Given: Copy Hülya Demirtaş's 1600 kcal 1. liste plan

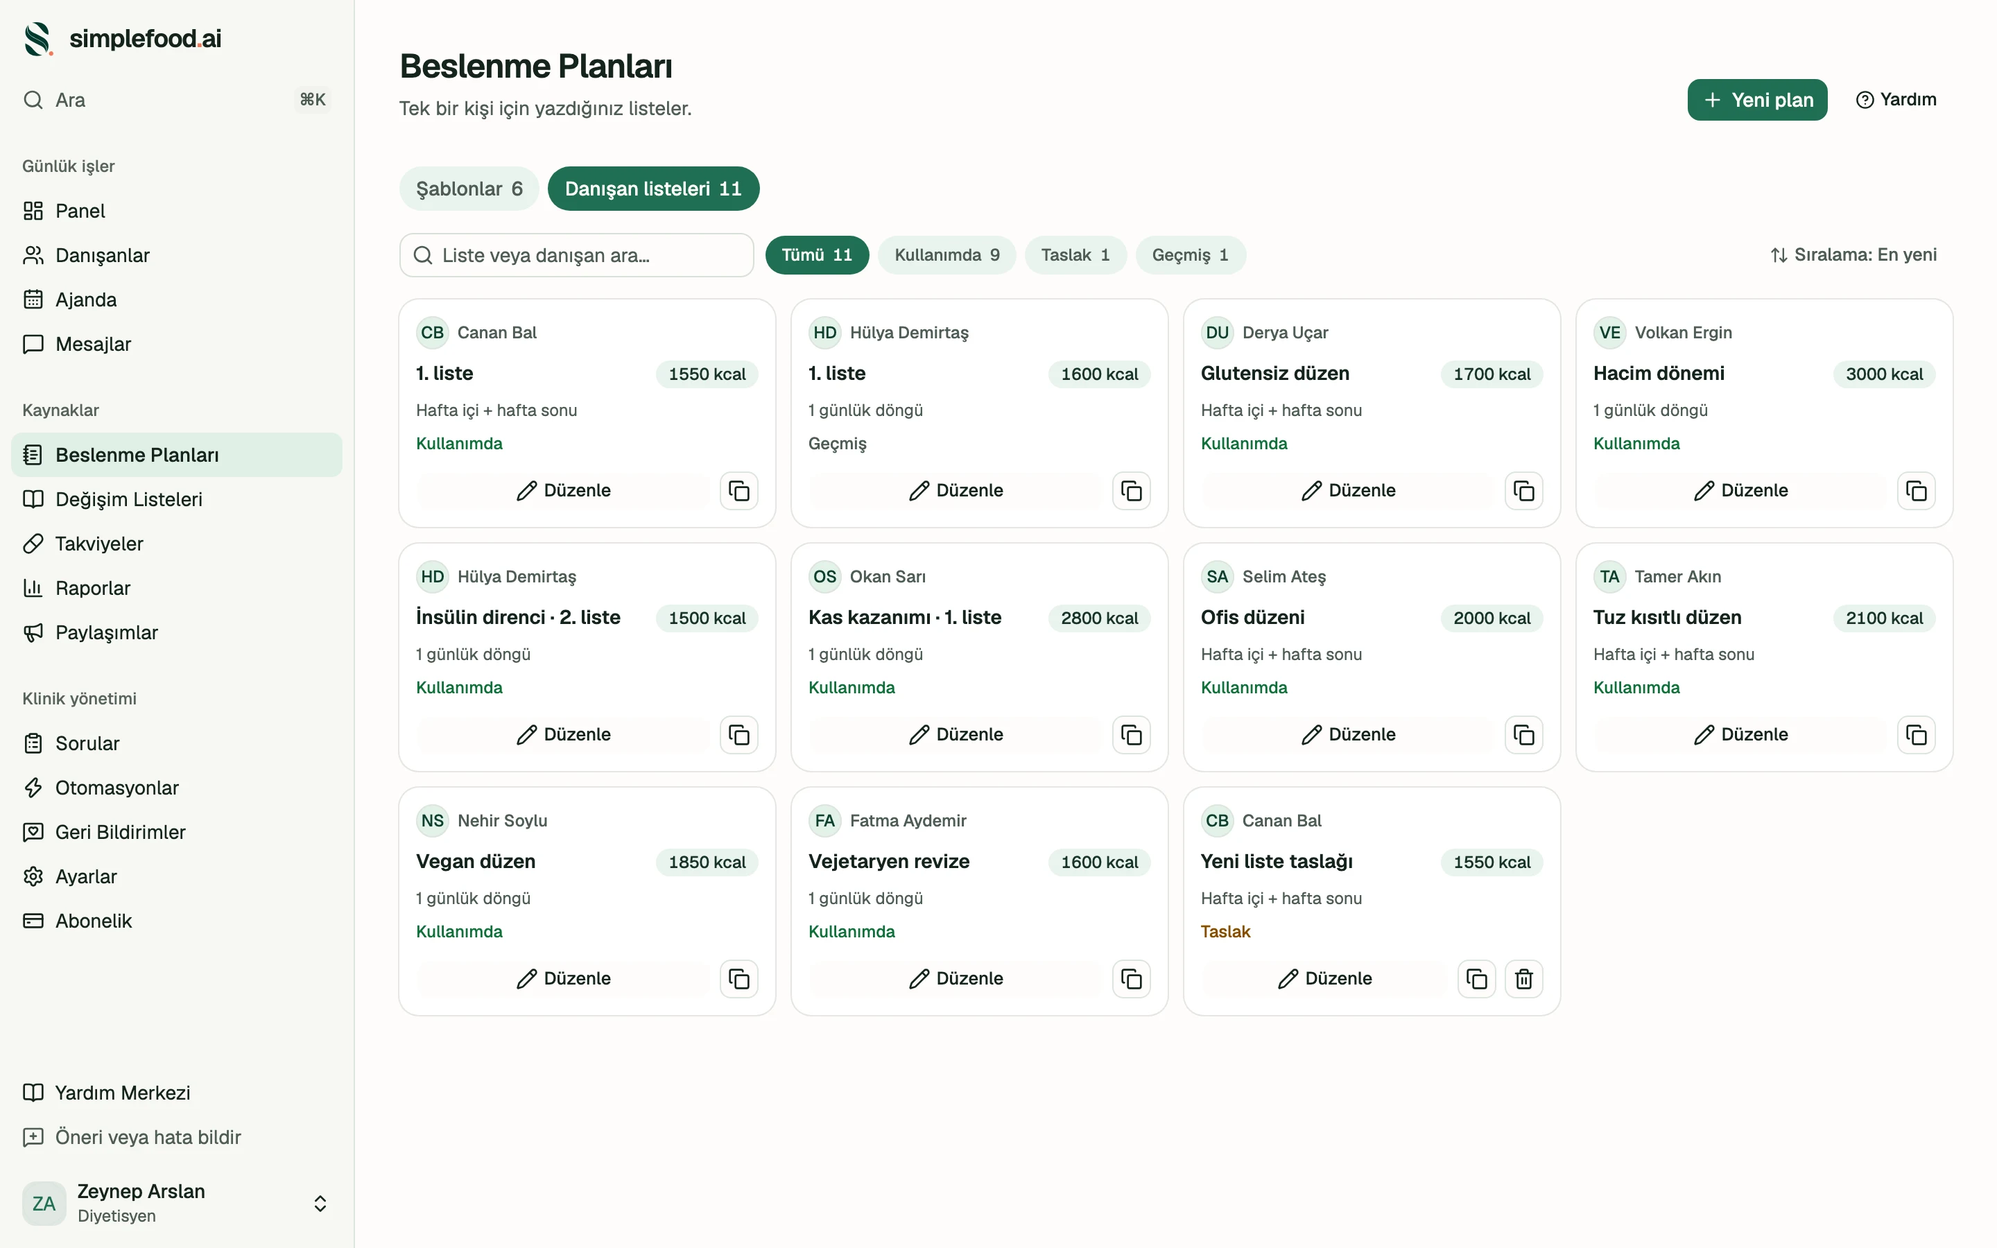Looking at the screenshot, I should pyautogui.click(x=1132, y=491).
